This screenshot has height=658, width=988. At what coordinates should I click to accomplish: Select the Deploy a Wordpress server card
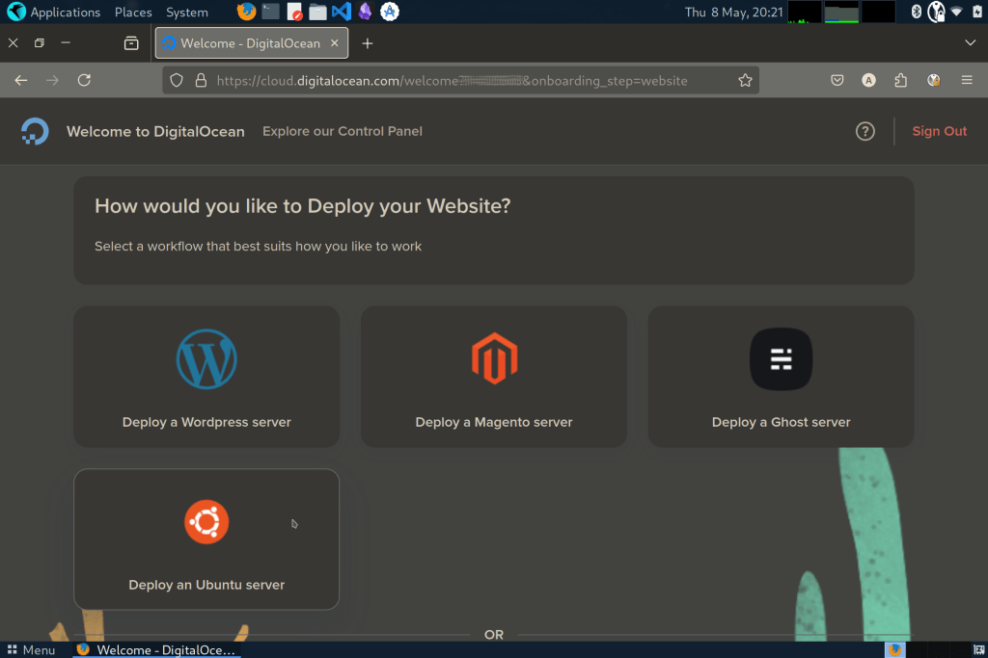pos(206,376)
